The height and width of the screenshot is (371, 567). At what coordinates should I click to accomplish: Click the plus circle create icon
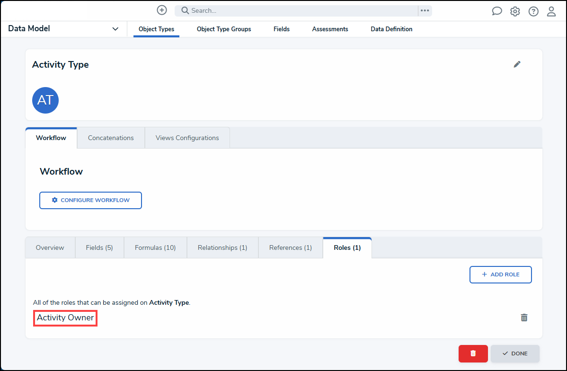(162, 10)
